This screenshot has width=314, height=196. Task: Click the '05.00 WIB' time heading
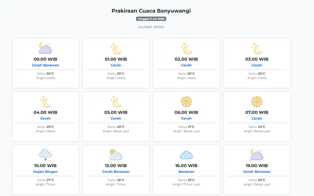click(x=116, y=112)
